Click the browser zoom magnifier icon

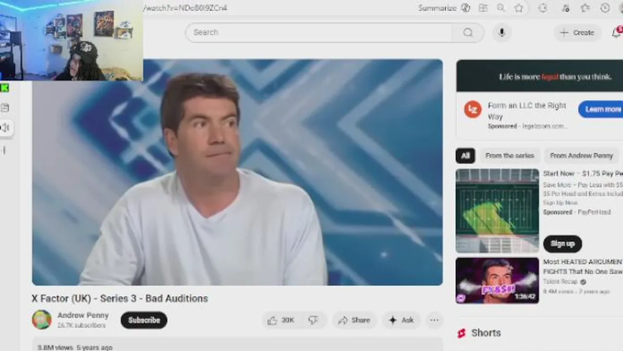501,8
